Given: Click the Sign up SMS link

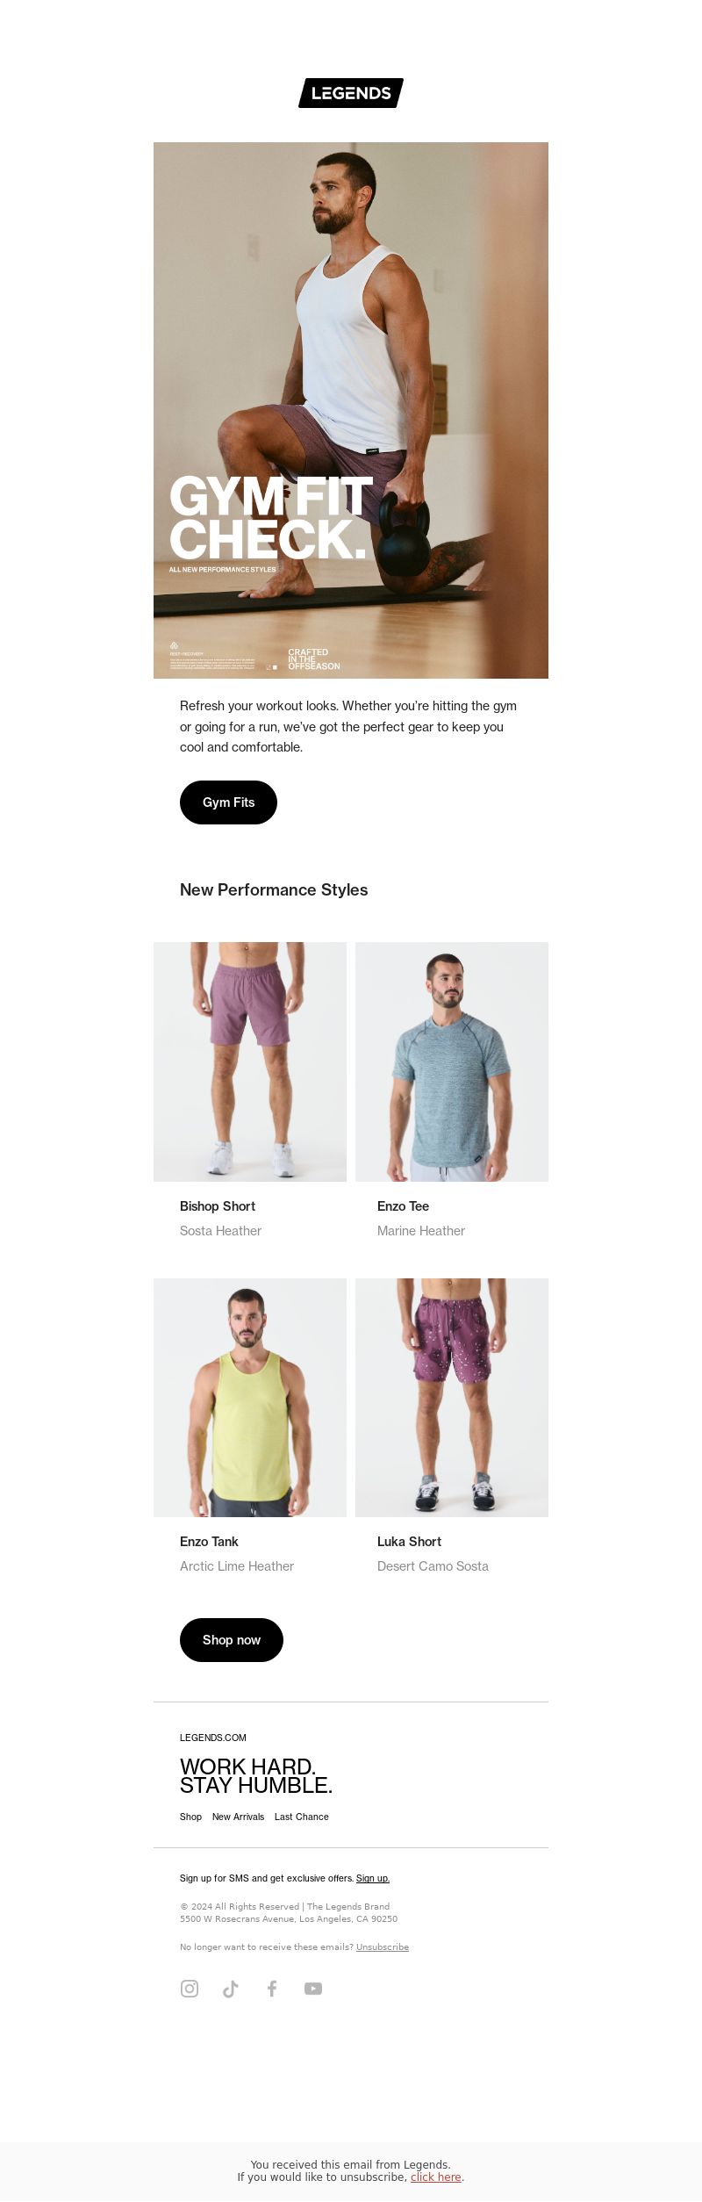Looking at the screenshot, I should point(373,1878).
